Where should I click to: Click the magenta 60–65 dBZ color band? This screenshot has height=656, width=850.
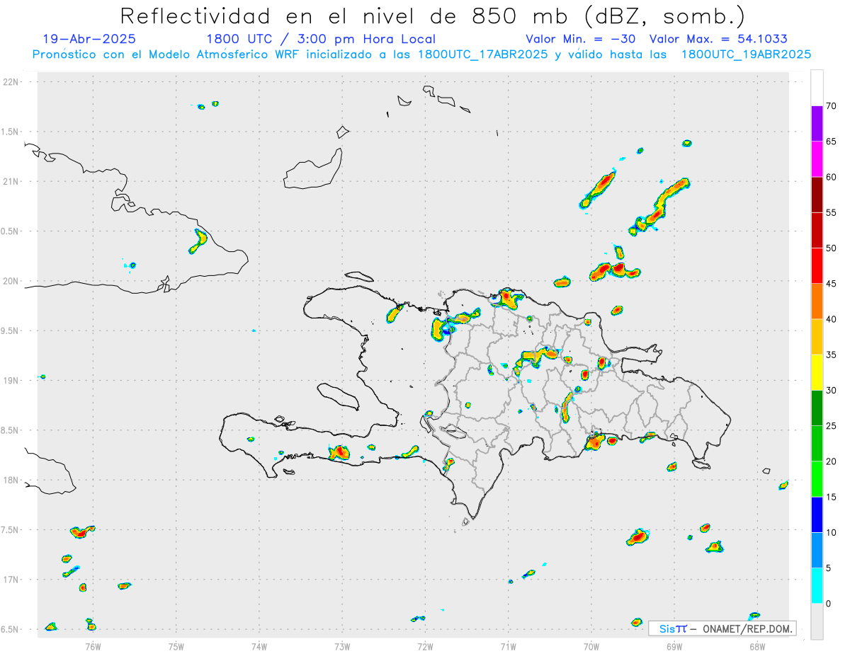pyautogui.click(x=817, y=159)
